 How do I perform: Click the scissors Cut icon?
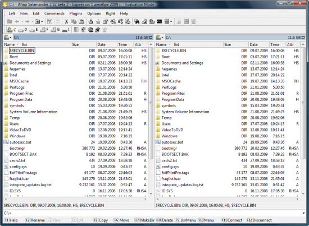(66, 22)
